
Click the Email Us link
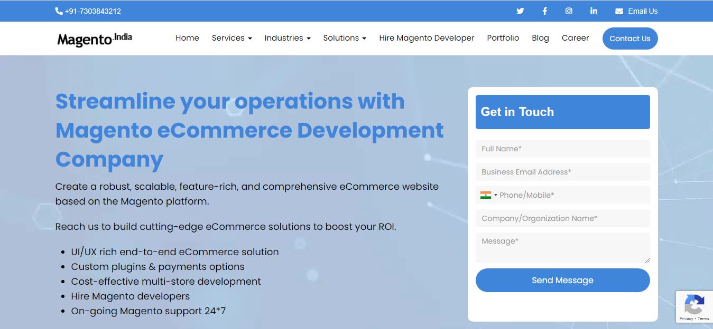coord(643,11)
